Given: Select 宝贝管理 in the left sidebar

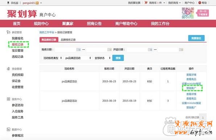Looking at the screenshot, I should coord(17,50).
